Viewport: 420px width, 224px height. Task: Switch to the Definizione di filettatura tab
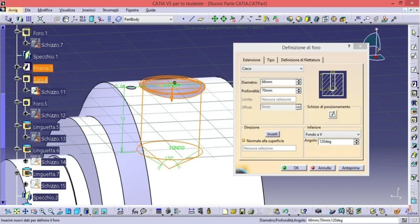[300, 60]
